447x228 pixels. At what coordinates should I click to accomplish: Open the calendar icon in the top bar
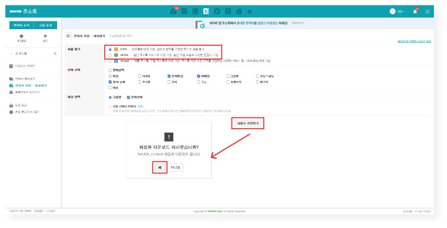184,11
